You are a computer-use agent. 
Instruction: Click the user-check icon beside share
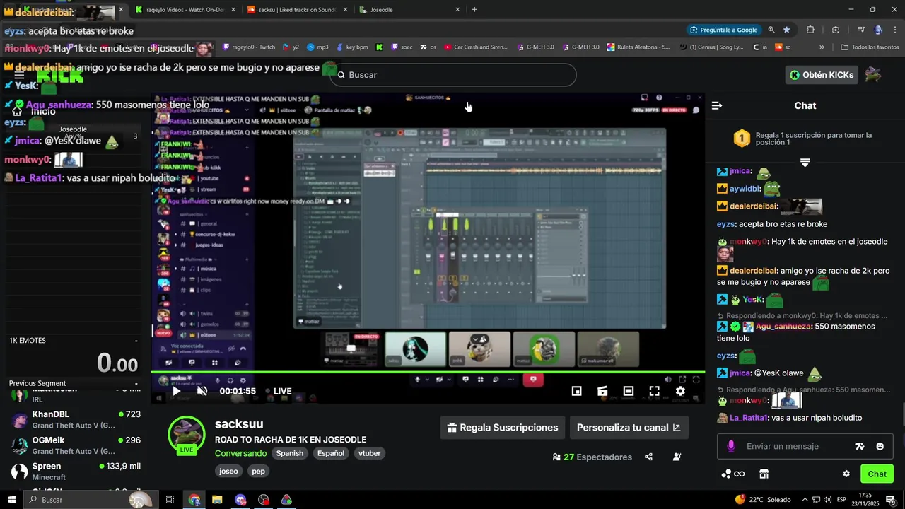(x=677, y=457)
